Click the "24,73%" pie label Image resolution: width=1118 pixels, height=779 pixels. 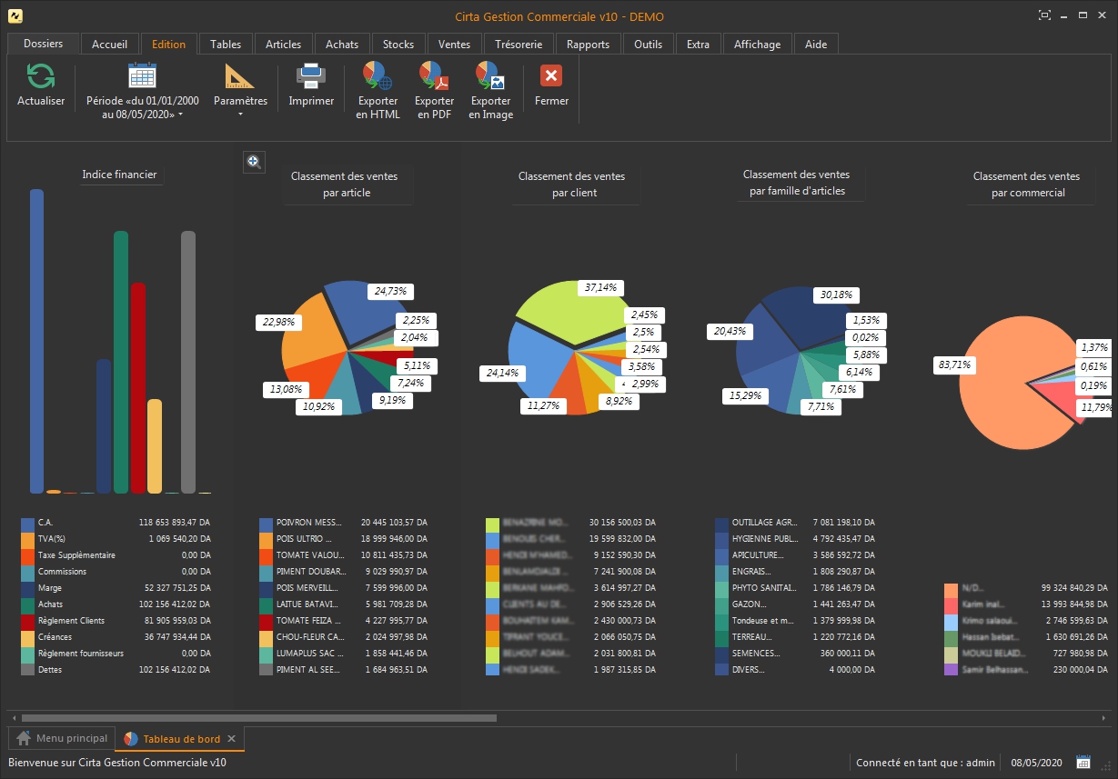(x=391, y=292)
